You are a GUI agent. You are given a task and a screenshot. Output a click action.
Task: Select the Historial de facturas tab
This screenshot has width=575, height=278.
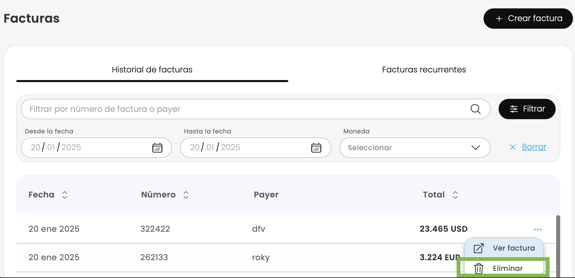152,70
